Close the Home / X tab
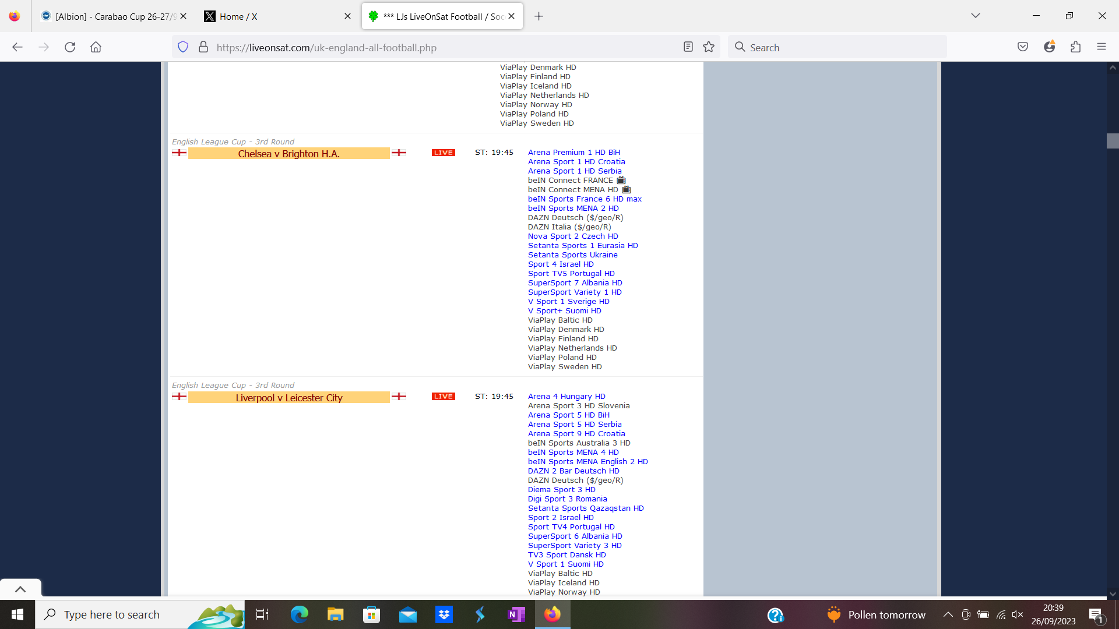1119x629 pixels. coord(348,16)
